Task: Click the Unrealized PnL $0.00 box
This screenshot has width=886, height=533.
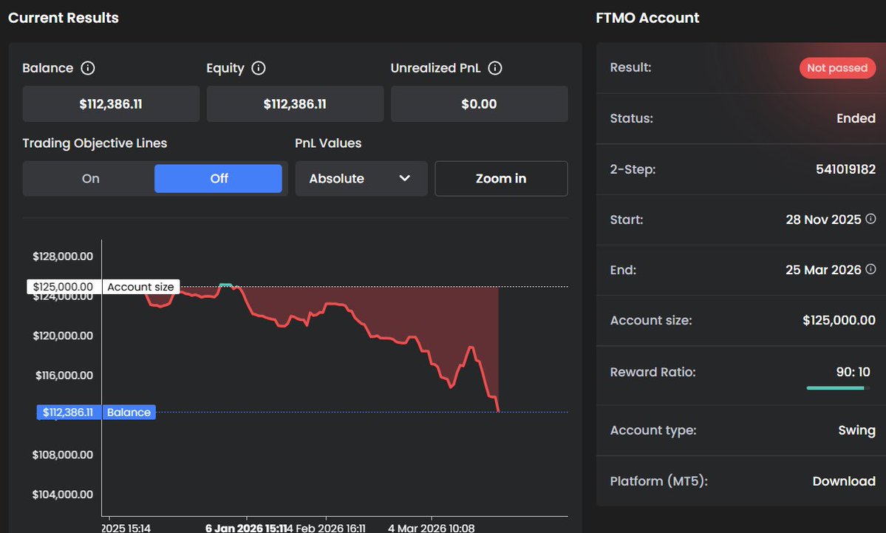Action: click(479, 104)
